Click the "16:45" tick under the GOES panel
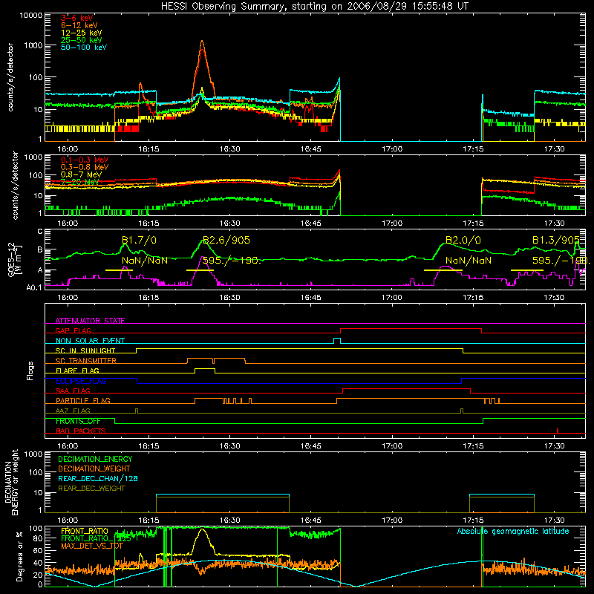 coord(311,298)
